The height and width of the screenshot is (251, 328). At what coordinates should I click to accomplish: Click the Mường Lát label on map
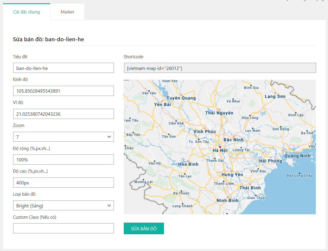(x=143, y=182)
